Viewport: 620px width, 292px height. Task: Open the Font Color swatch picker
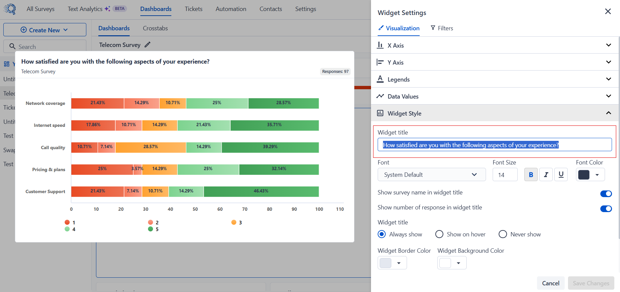[590, 174]
